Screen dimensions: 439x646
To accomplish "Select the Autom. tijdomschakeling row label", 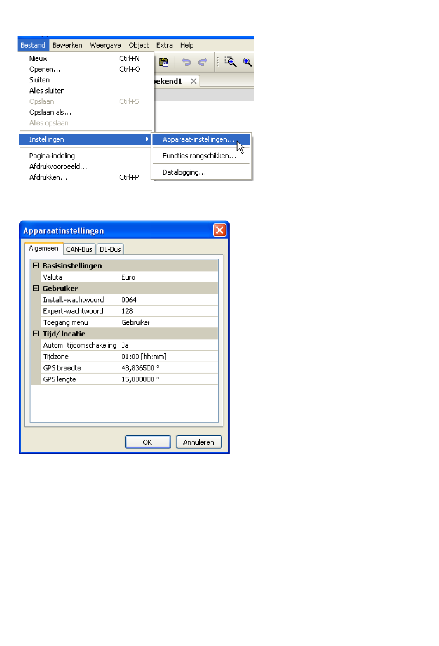I will pyautogui.click(x=80, y=345).
